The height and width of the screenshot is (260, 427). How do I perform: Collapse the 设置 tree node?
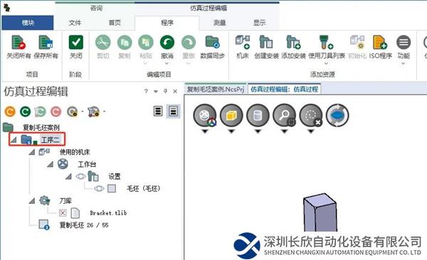(x=68, y=176)
